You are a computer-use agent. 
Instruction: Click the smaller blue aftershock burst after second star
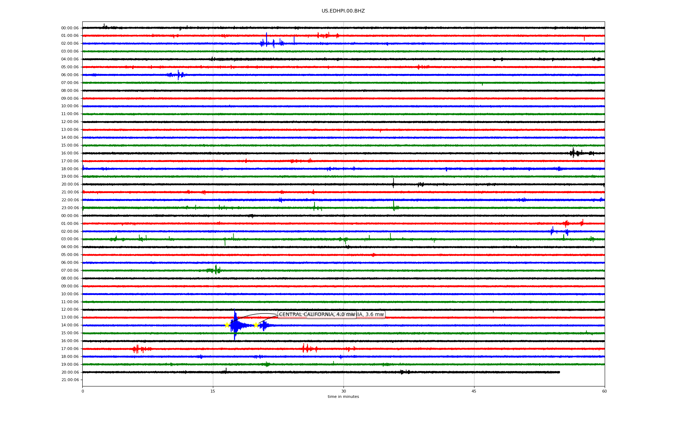click(264, 325)
